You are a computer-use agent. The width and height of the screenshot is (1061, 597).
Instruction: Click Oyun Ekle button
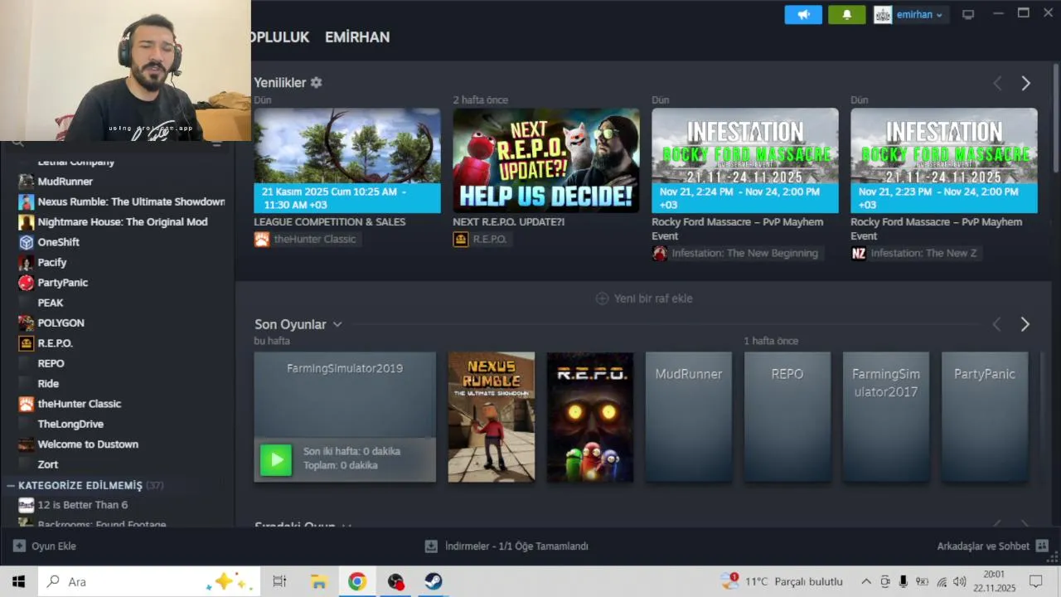point(45,546)
